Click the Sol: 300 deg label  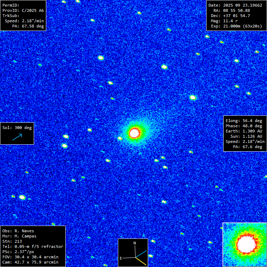17,128
